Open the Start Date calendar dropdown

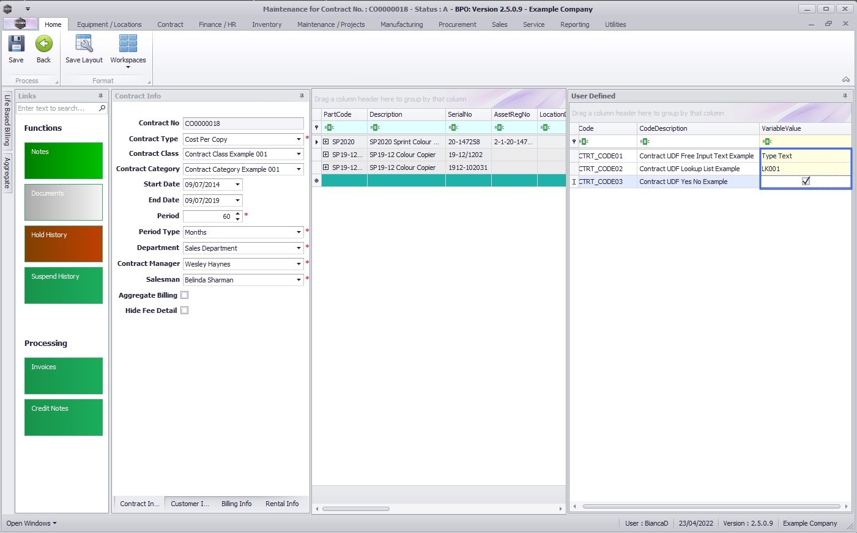tap(237, 185)
